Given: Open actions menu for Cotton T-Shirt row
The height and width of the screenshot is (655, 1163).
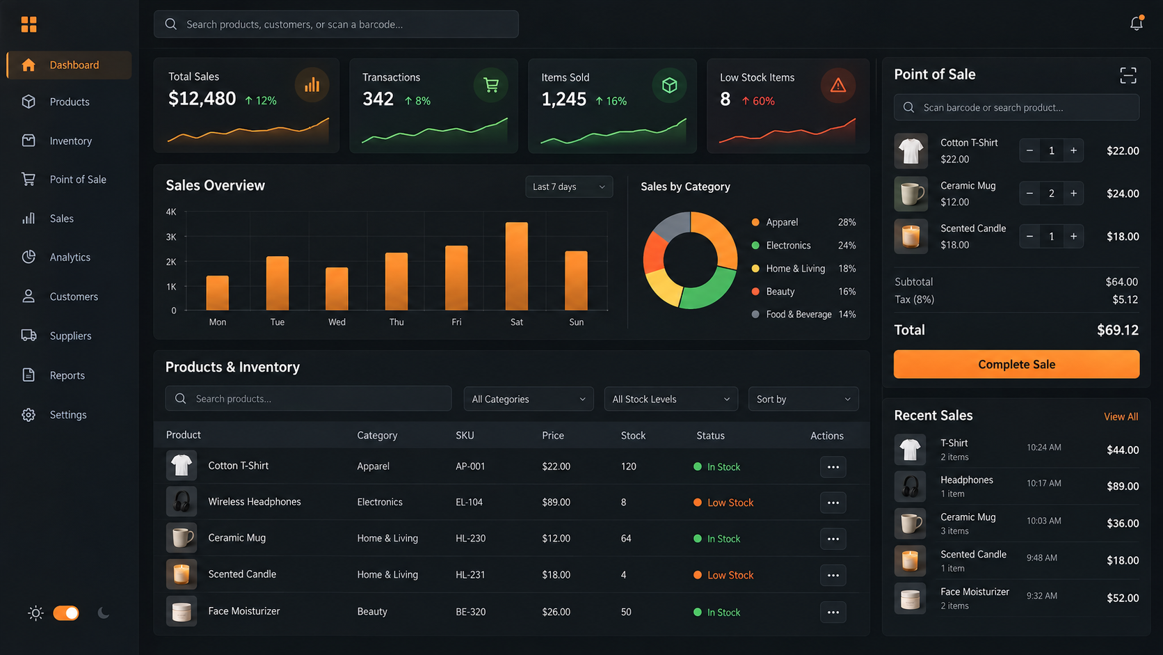Looking at the screenshot, I should click(833, 467).
